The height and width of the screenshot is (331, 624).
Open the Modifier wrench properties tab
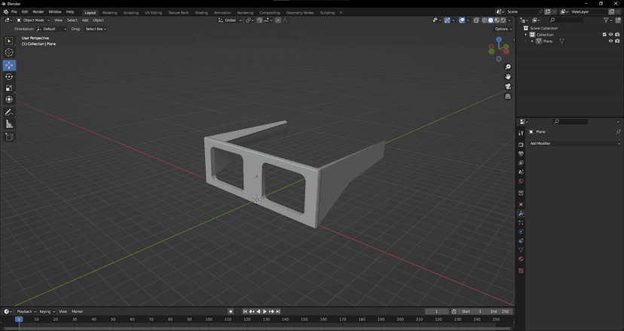(x=521, y=214)
